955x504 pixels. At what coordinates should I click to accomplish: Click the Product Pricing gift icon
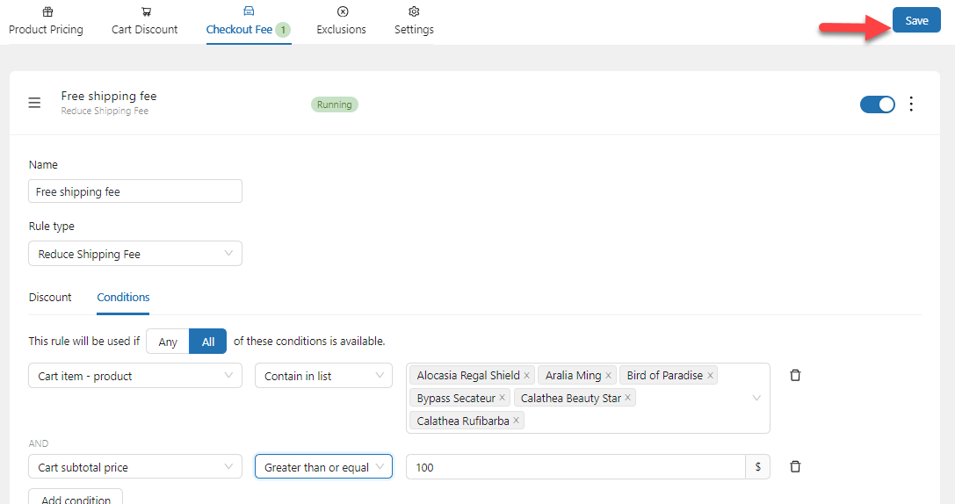coord(47,11)
